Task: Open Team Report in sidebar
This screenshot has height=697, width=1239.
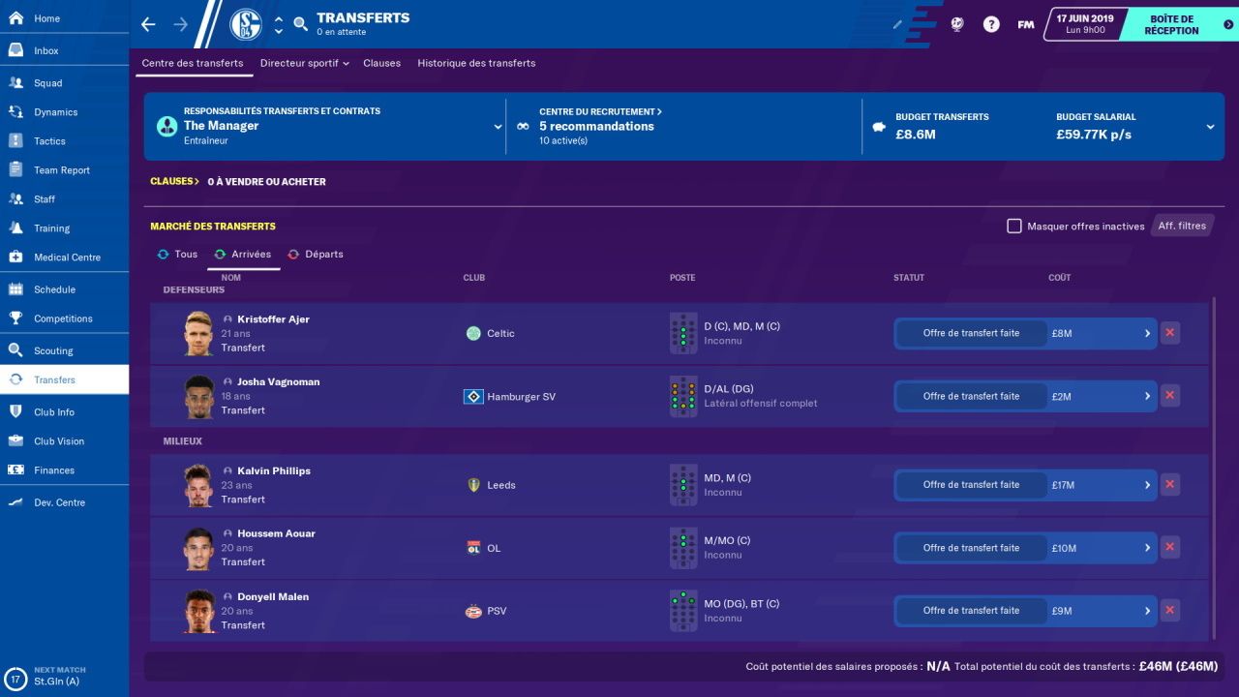Action: tap(64, 170)
